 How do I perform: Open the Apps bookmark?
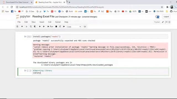click(x=6, y=11)
